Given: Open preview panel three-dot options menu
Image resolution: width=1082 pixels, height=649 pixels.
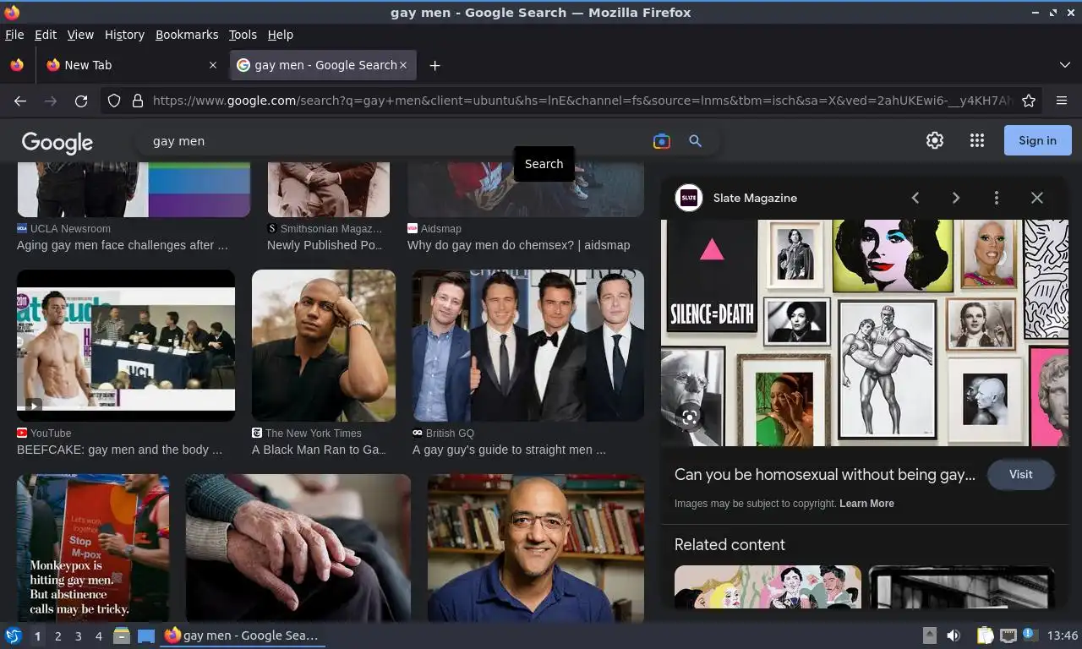Looking at the screenshot, I should tap(997, 198).
